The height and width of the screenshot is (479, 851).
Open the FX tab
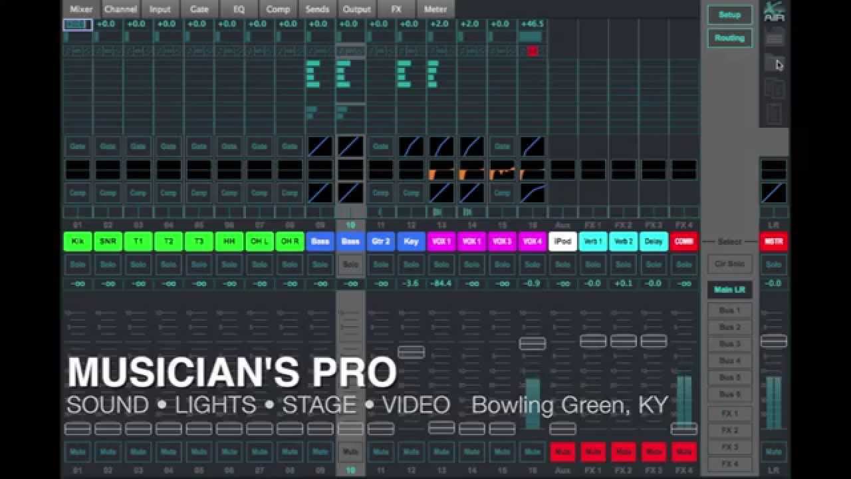click(x=396, y=9)
